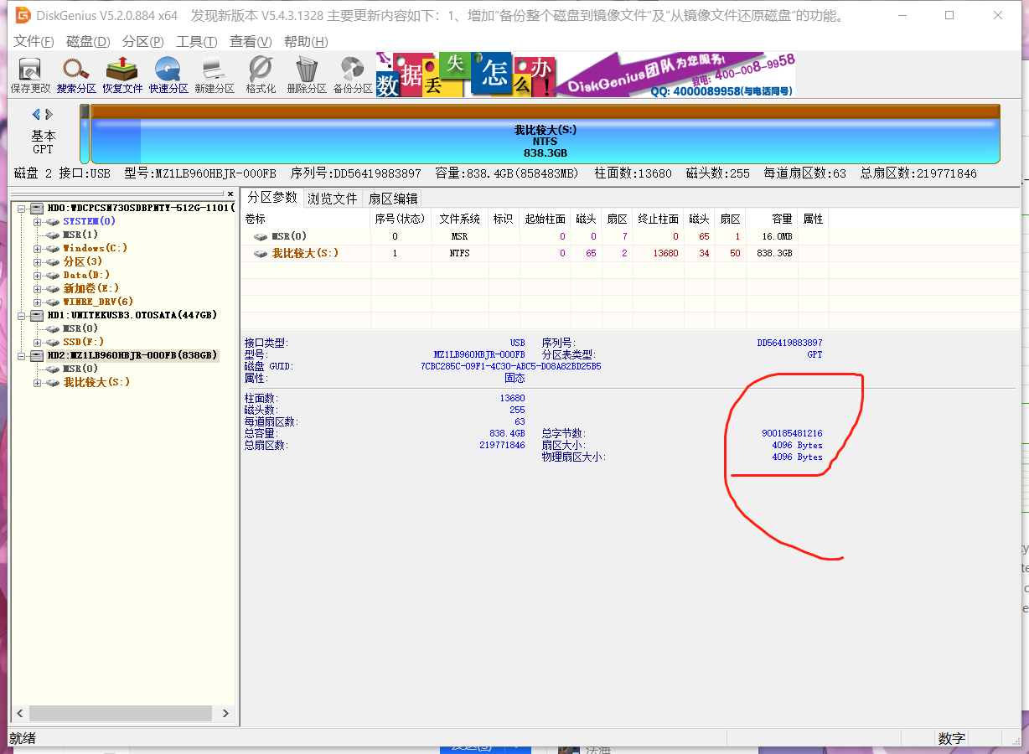Open the 备份分区 backup partition tool
Image resolution: width=1029 pixels, height=754 pixels.
(x=351, y=75)
